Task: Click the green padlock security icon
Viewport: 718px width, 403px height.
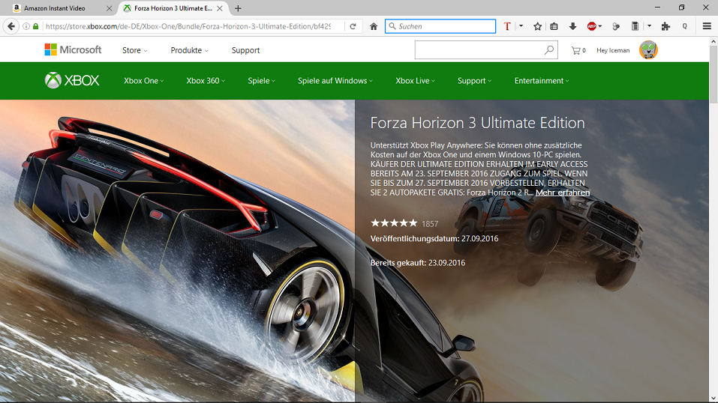Action: (36, 26)
